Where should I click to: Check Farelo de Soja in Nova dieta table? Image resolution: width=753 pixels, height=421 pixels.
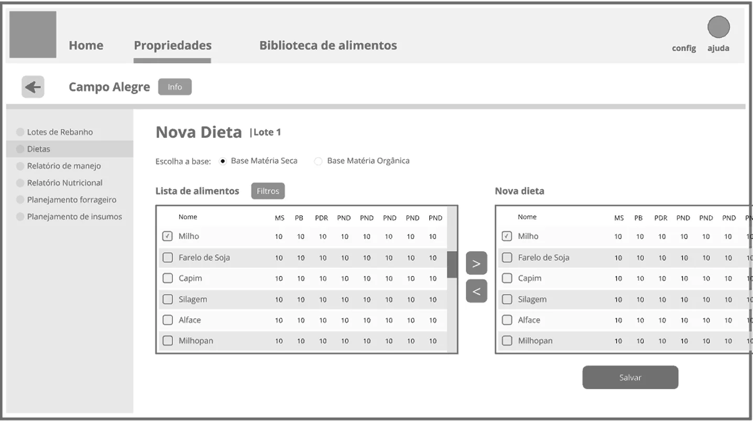[x=507, y=258]
